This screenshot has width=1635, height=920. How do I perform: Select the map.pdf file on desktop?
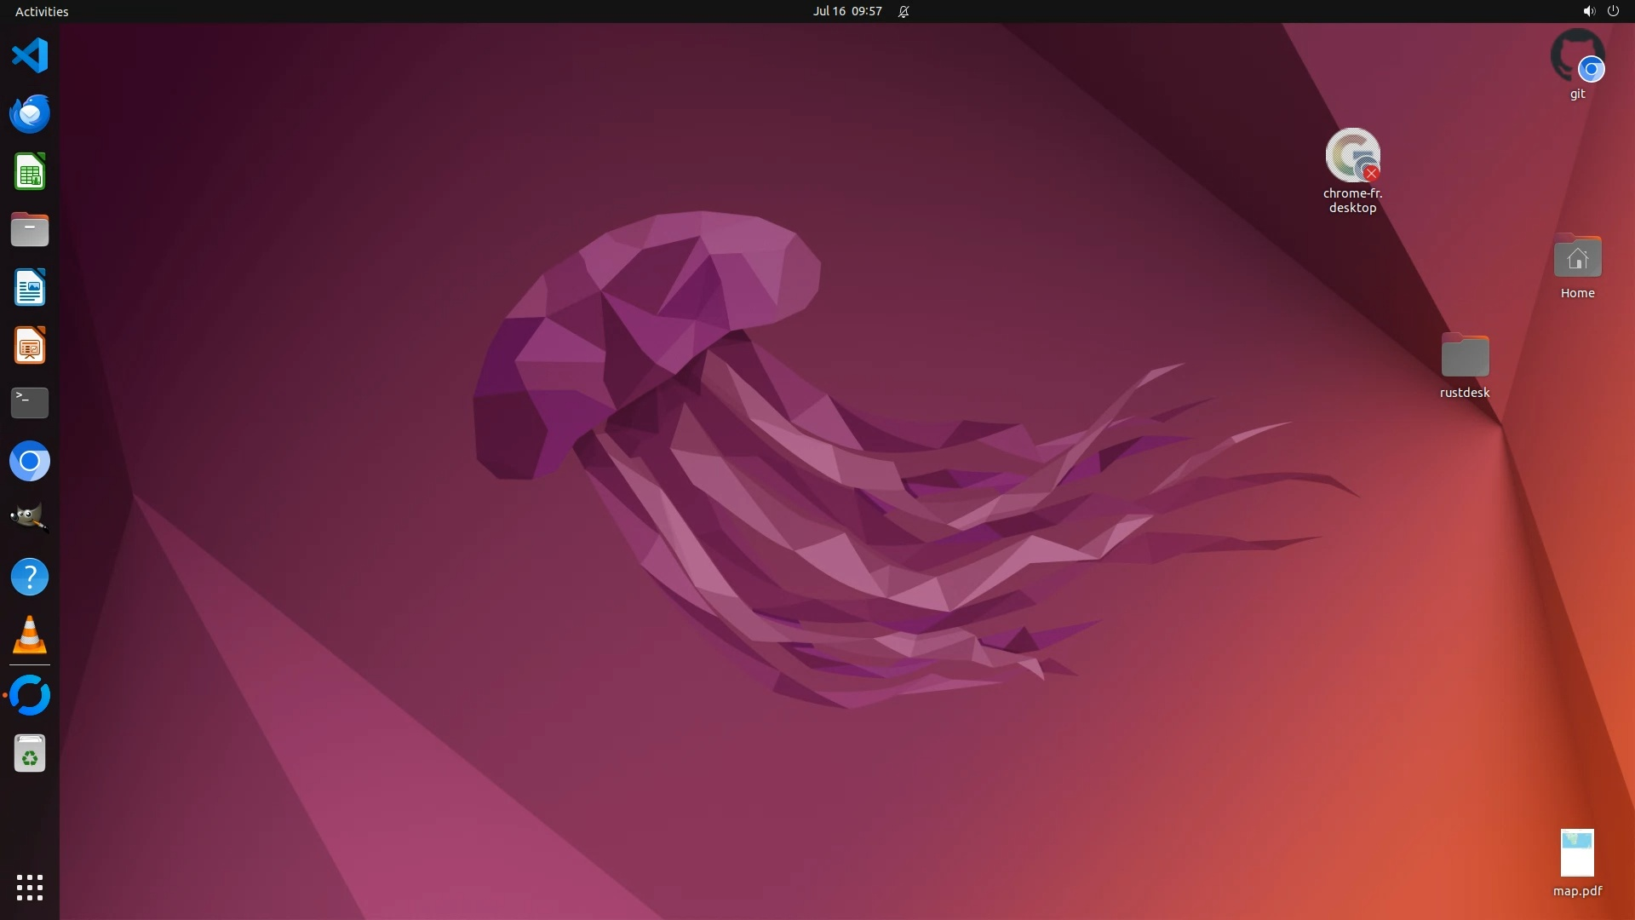coord(1577,854)
